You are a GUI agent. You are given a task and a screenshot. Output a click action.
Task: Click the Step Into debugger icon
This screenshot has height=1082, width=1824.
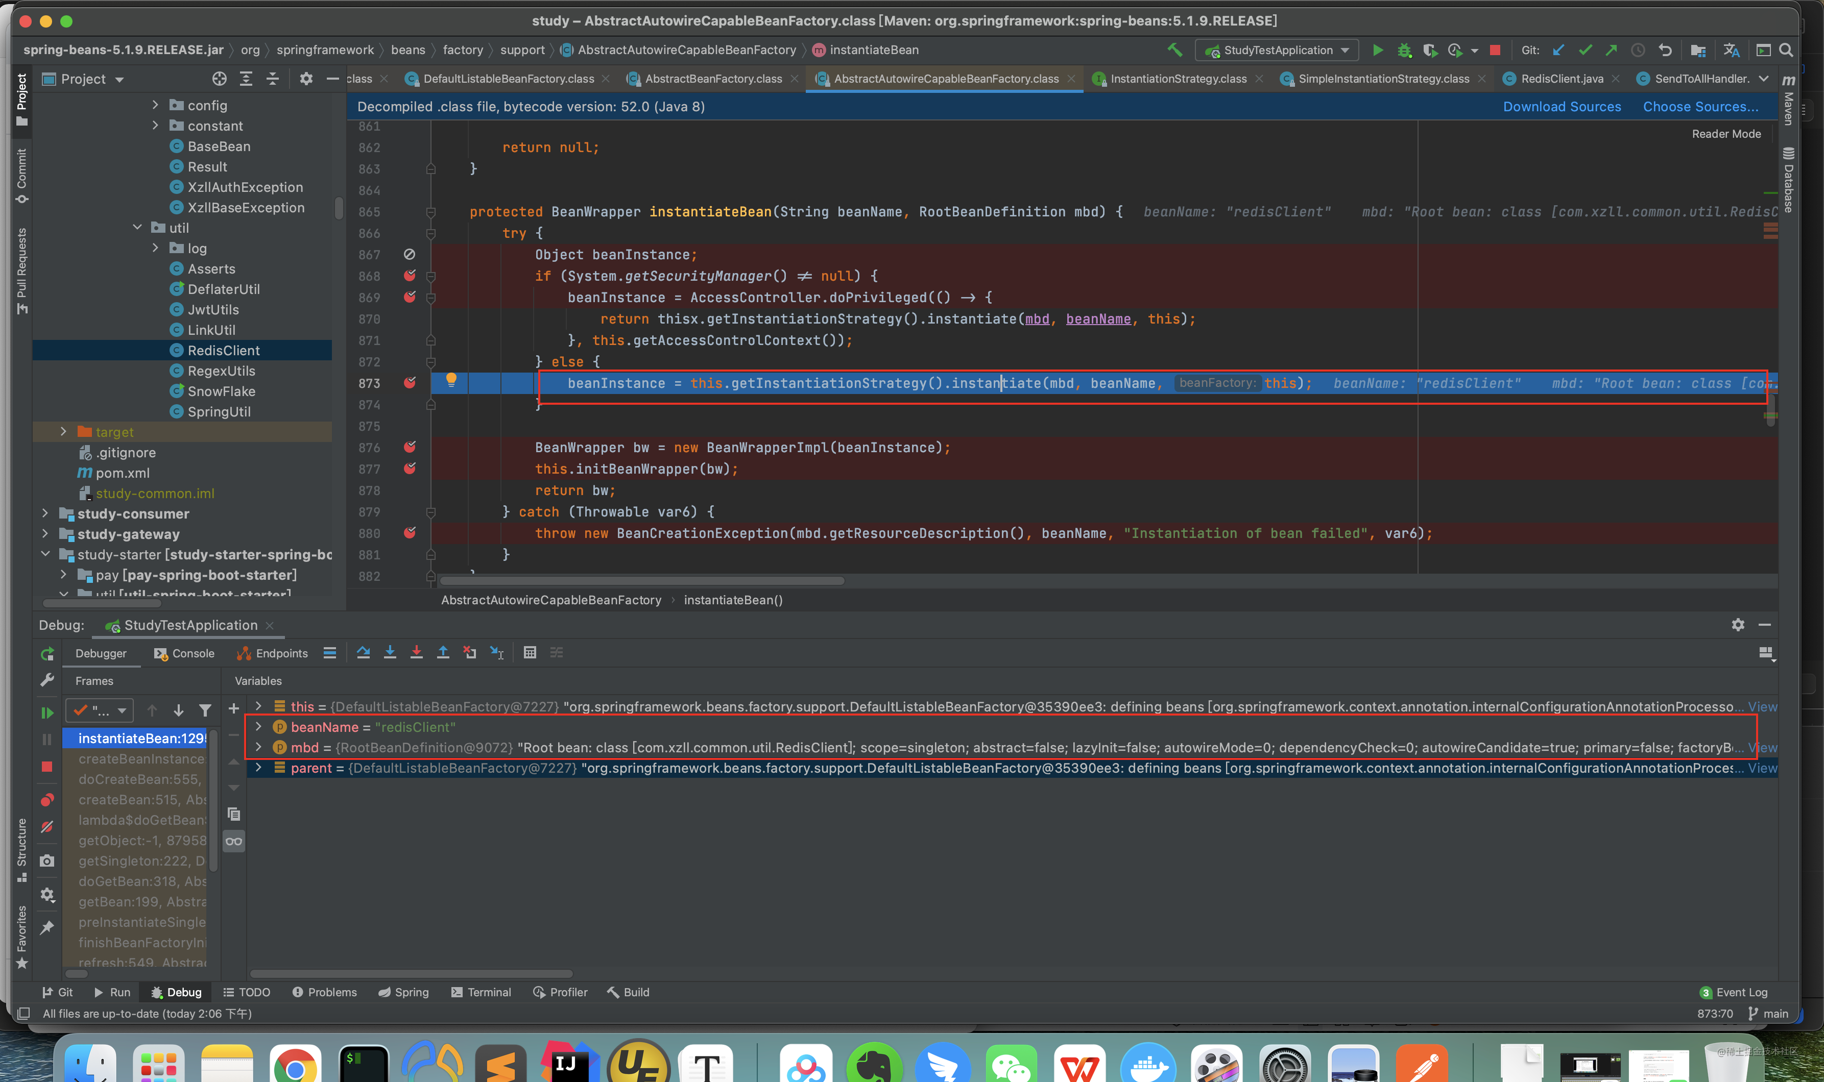click(x=390, y=653)
